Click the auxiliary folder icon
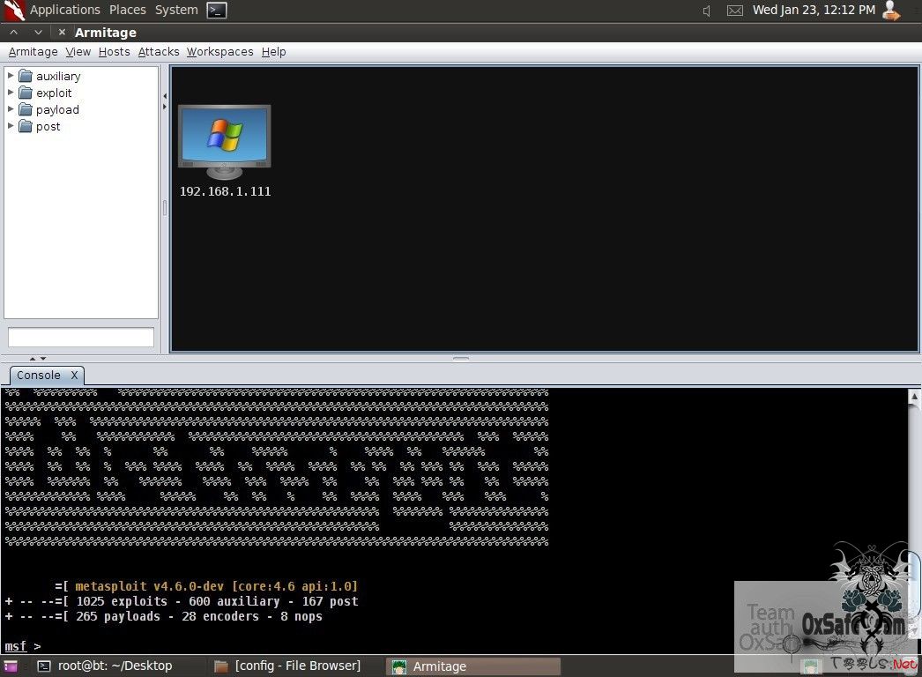The width and height of the screenshot is (922, 677). pos(26,76)
